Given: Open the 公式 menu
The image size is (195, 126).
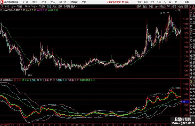Looking at the screenshot, I should 152,2.
